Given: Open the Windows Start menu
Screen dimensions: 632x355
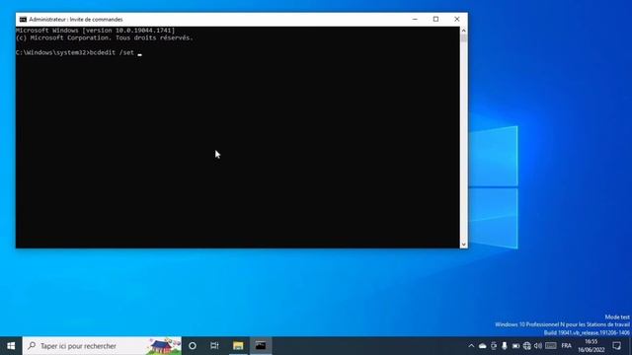Looking at the screenshot, I should [x=11, y=346].
